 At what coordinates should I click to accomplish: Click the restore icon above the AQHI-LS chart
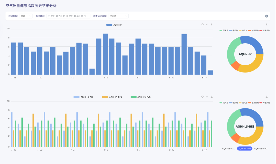(x=202, y=97)
